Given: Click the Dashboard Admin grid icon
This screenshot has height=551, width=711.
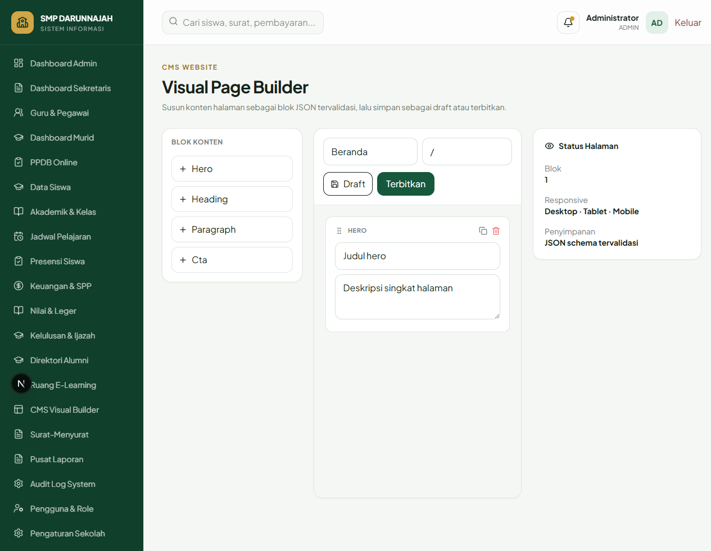Looking at the screenshot, I should 19,63.
